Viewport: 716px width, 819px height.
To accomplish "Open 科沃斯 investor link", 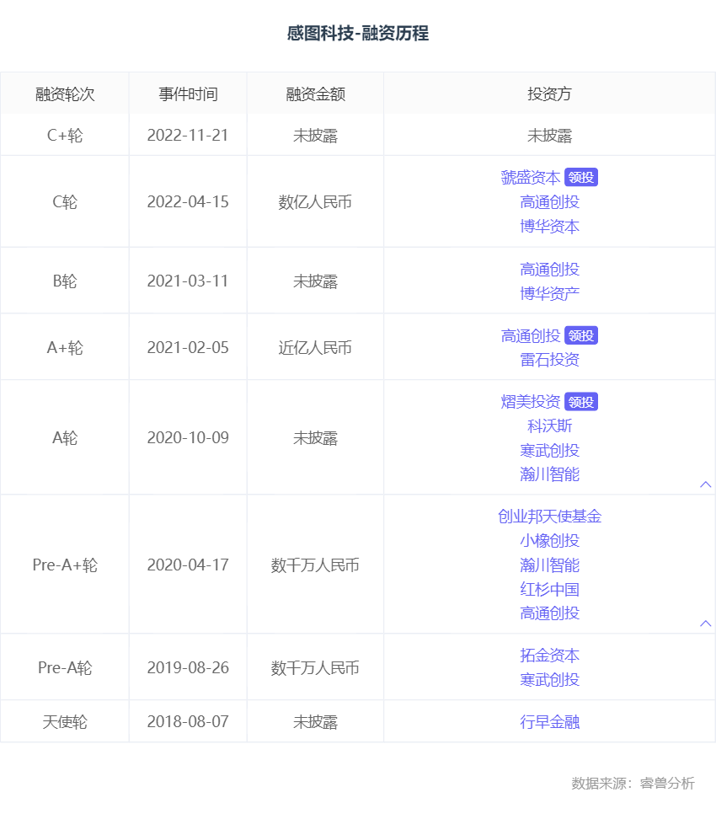I will pos(549,426).
